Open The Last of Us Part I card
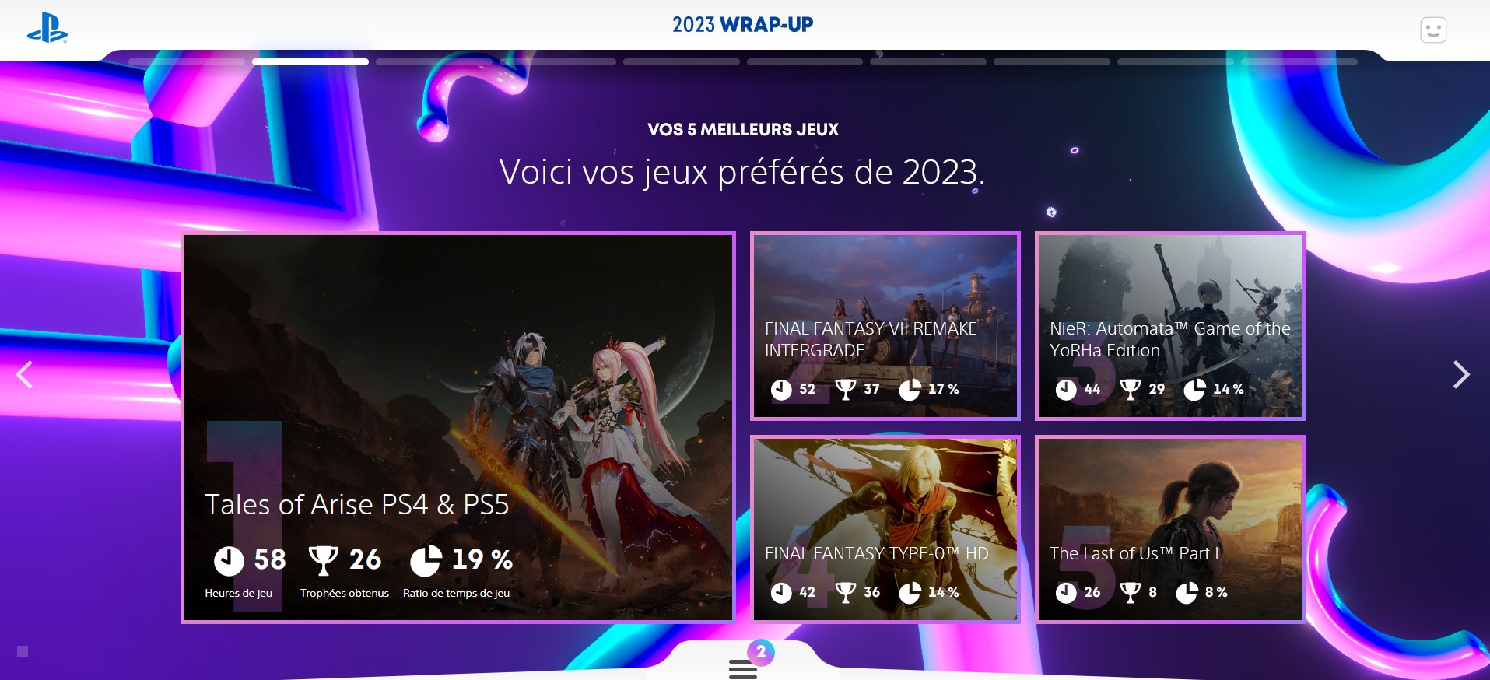 coord(1170,529)
